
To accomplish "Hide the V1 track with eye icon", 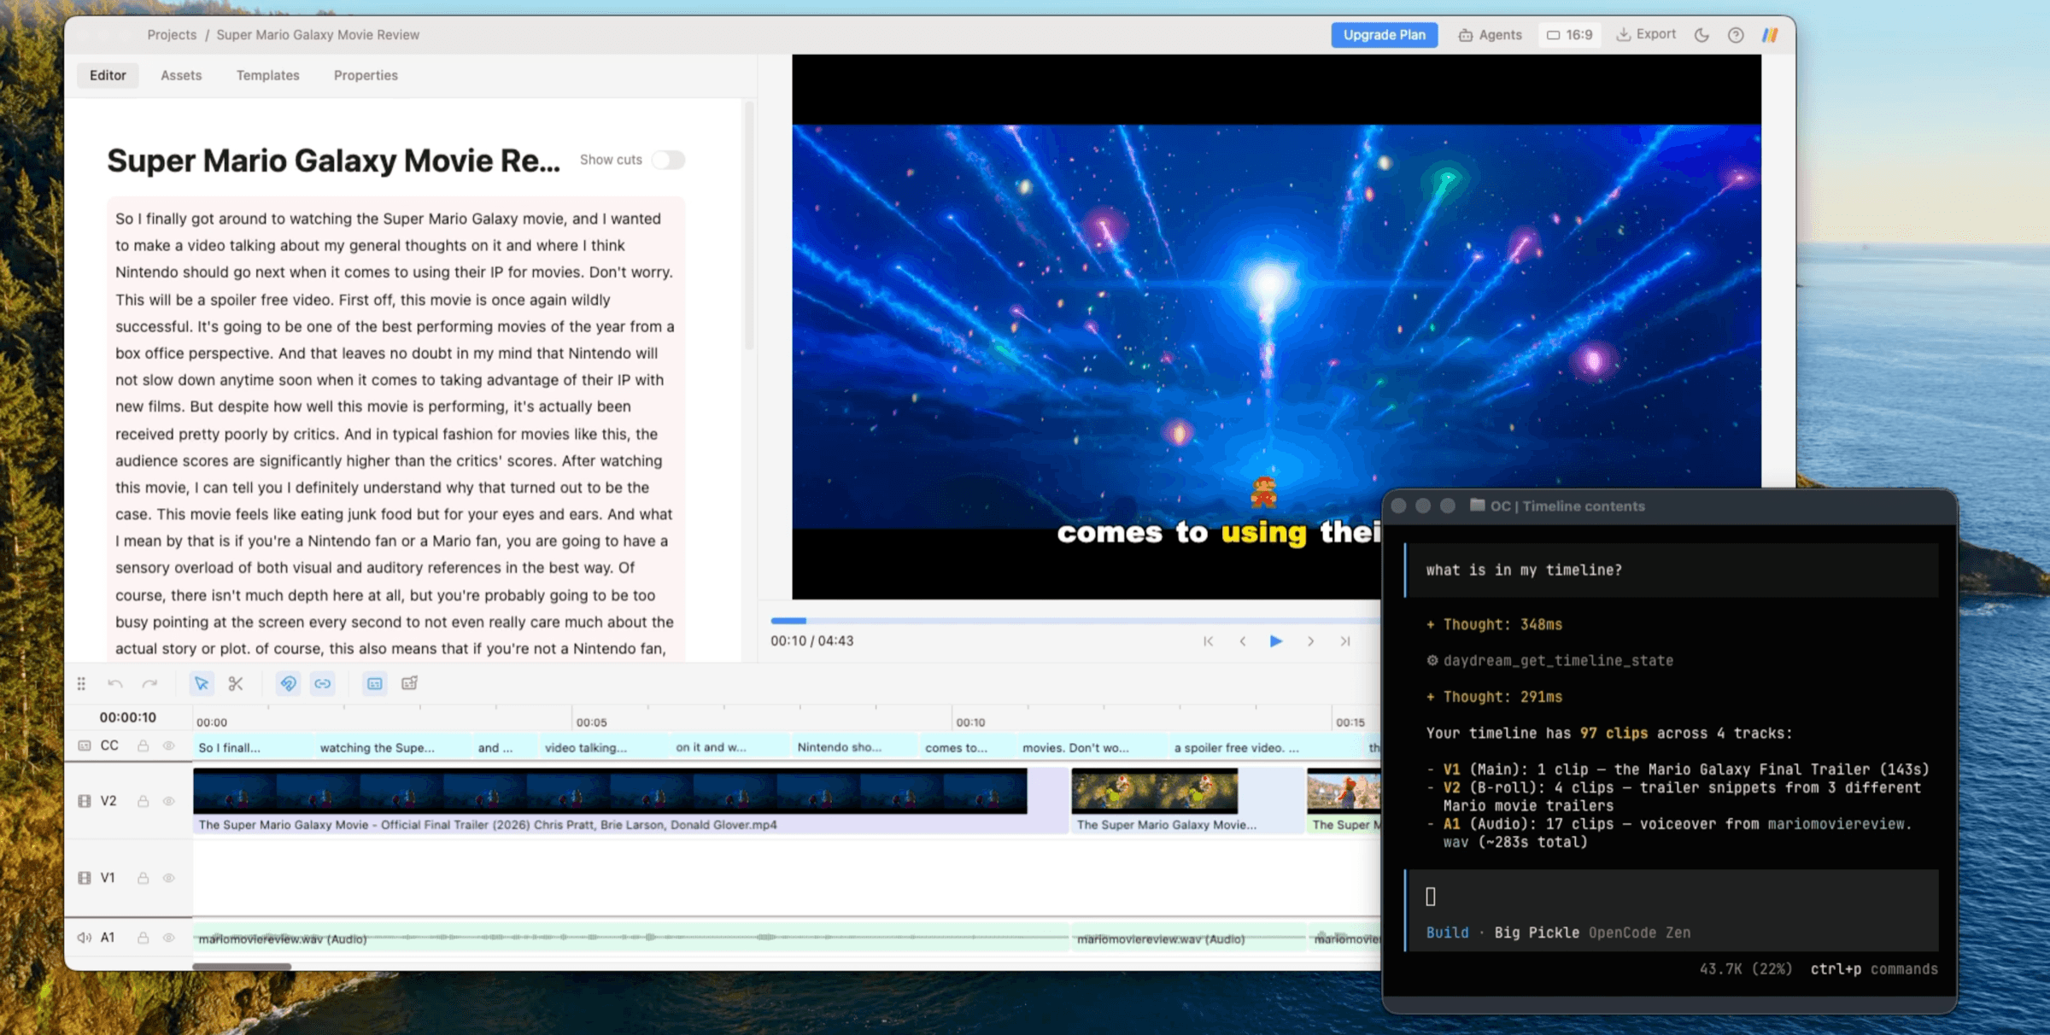I will [169, 878].
